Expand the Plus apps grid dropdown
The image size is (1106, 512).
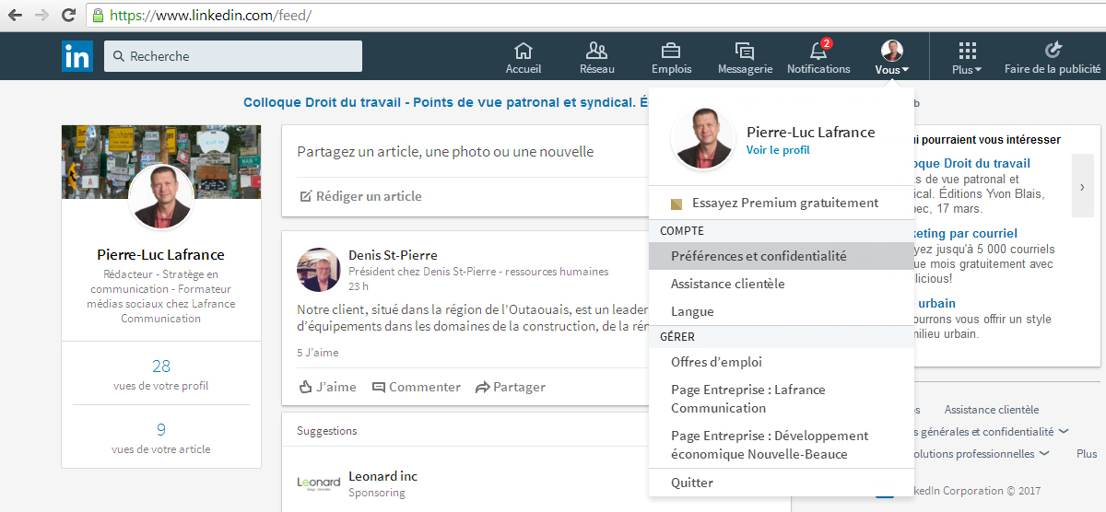[967, 57]
